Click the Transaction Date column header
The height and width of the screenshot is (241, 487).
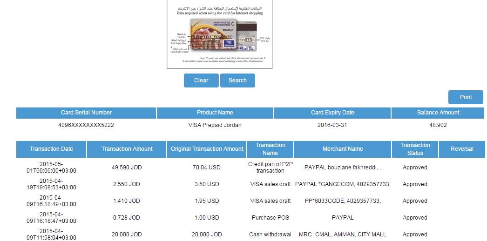51,149
